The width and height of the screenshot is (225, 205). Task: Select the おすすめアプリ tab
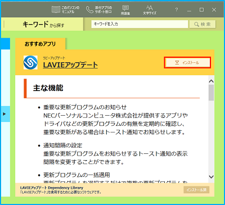point(40,44)
